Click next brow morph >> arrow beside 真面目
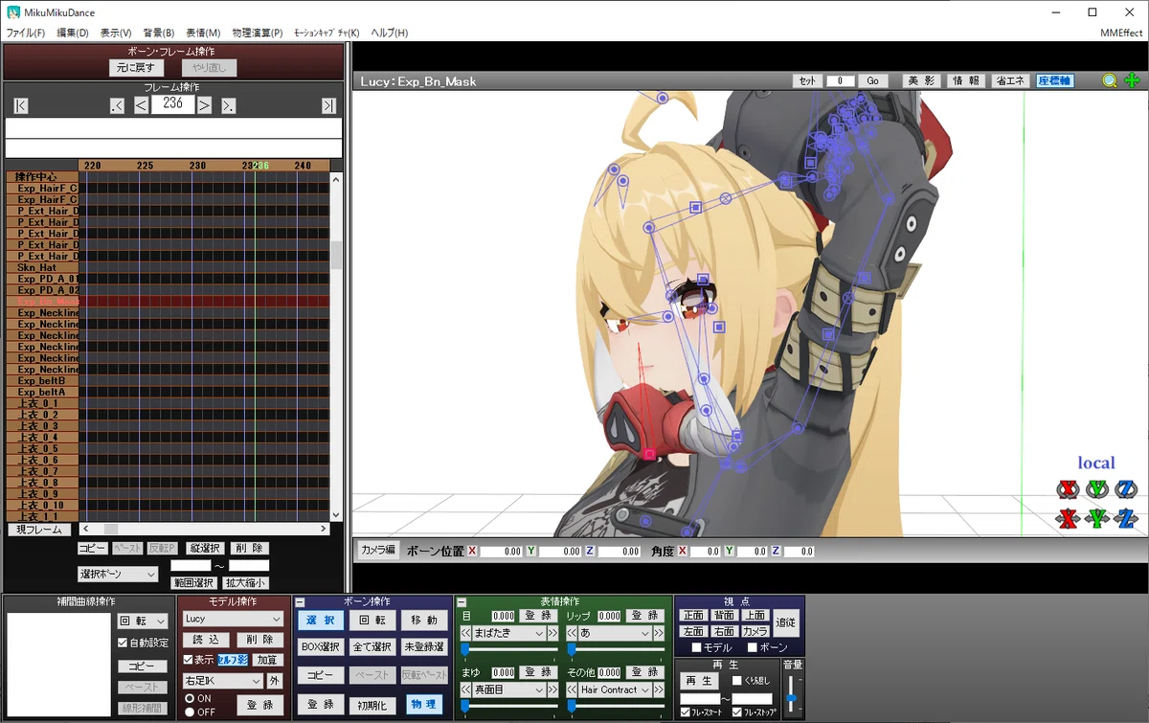The height and width of the screenshot is (723, 1149). point(552,689)
